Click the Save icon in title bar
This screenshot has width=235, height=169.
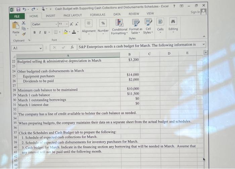tap(18, 10)
